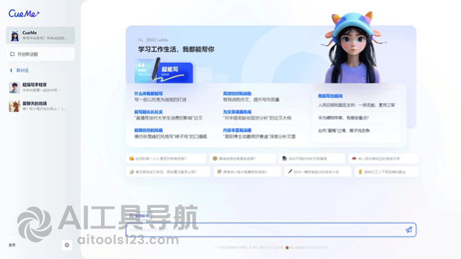Click the 黑神话悟空 endings suggestion
The width and height of the screenshot is (461, 259).
click(x=243, y=159)
